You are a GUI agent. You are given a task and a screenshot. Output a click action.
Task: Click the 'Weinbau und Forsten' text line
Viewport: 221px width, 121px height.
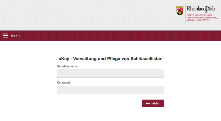pyautogui.click(x=198, y=21)
